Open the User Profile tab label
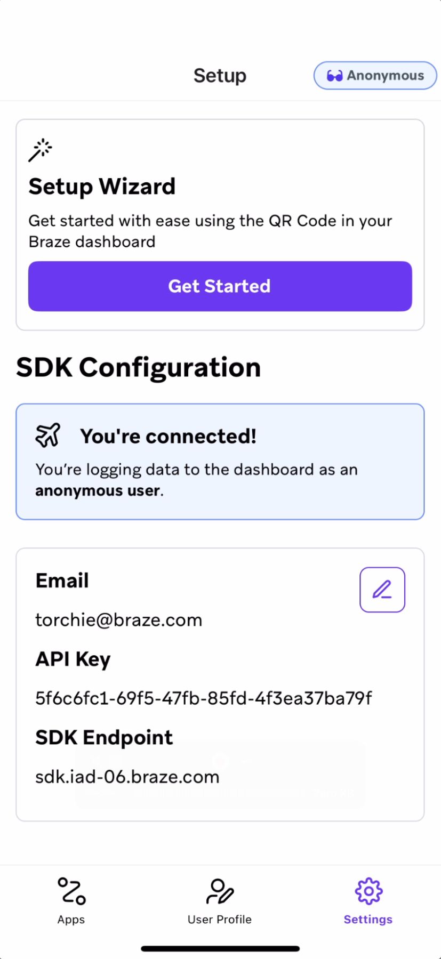 tap(220, 919)
